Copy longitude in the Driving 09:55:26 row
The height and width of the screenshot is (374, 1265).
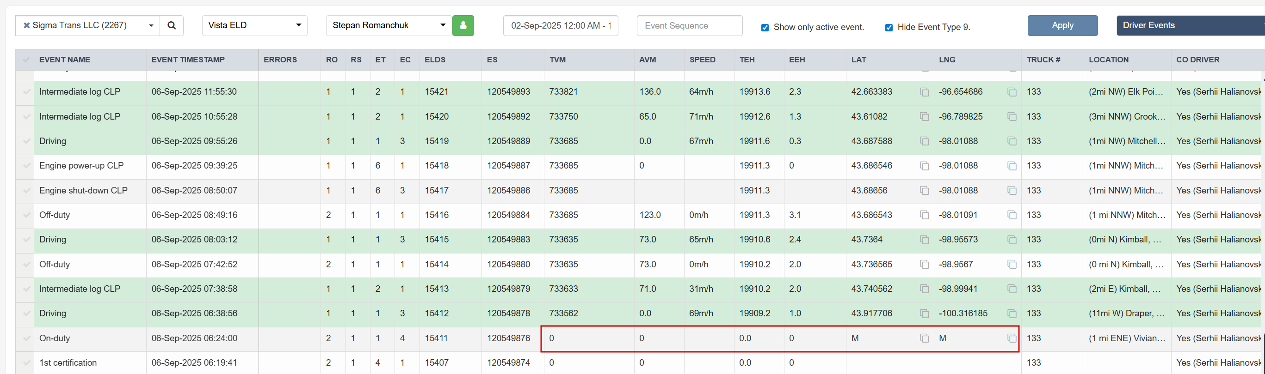(x=1012, y=141)
